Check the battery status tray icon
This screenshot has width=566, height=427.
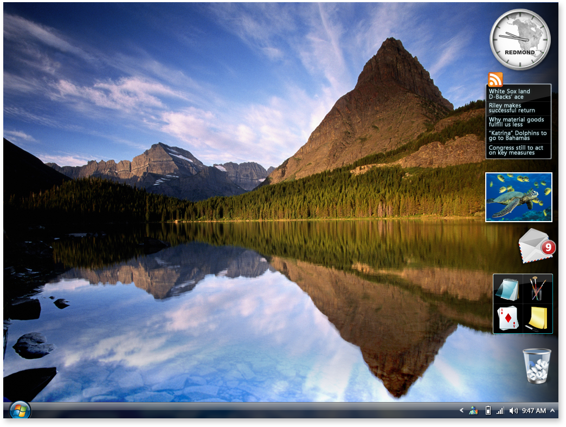(x=488, y=411)
